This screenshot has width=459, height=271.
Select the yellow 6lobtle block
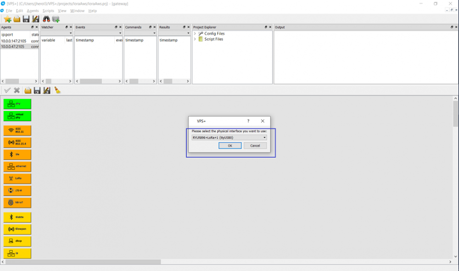click(17, 217)
